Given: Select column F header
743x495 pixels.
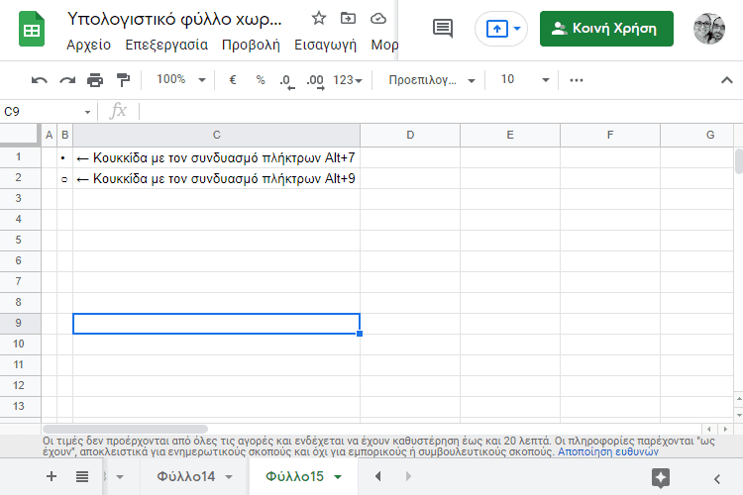Looking at the screenshot, I should (610, 135).
